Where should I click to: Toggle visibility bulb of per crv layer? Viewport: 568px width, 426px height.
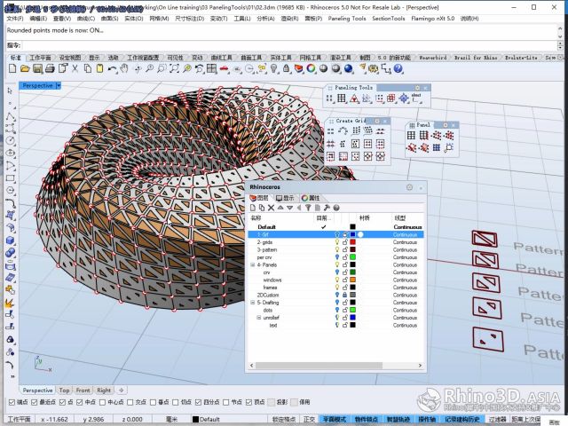(x=337, y=257)
